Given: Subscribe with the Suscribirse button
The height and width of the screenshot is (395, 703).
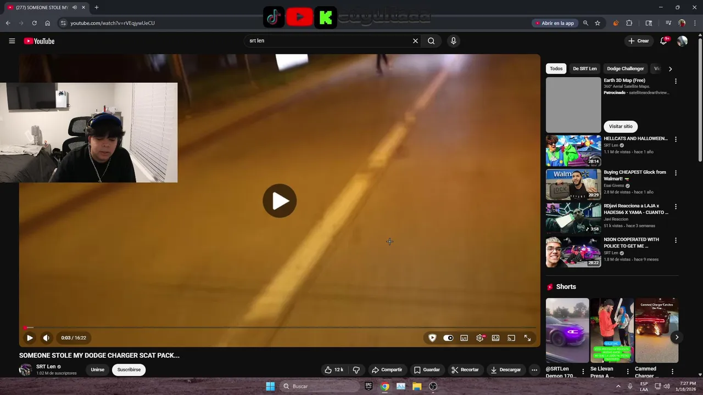Looking at the screenshot, I should pyautogui.click(x=129, y=370).
